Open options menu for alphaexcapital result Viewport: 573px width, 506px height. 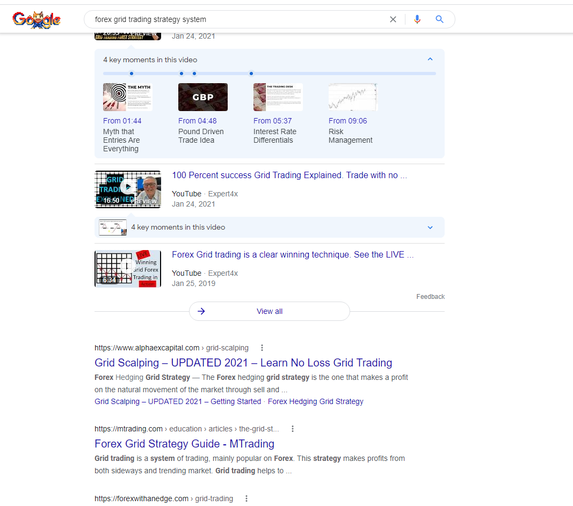[262, 348]
